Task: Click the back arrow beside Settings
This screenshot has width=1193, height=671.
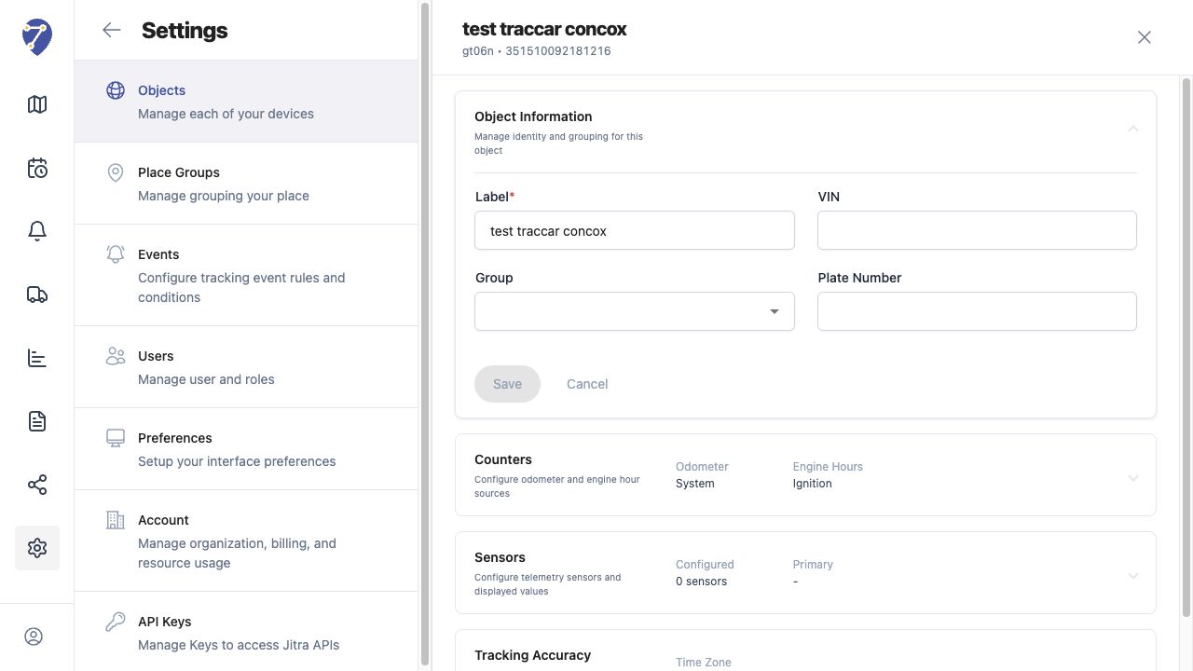Action: [x=112, y=30]
